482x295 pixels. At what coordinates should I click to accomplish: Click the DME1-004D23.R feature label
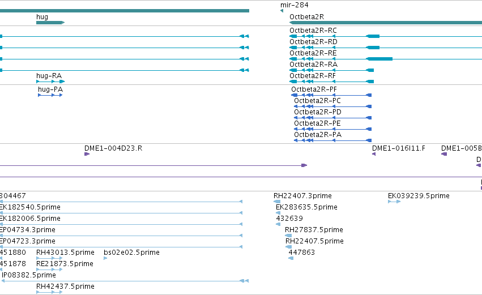(113, 148)
